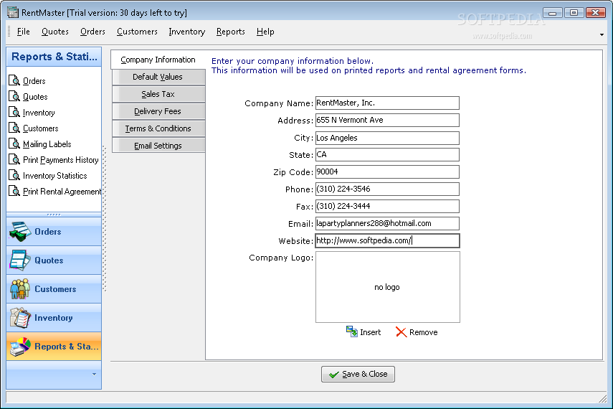Open the Mailing Labels report icon
This screenshot has height=409, width=613.
[x=14, y=144]
